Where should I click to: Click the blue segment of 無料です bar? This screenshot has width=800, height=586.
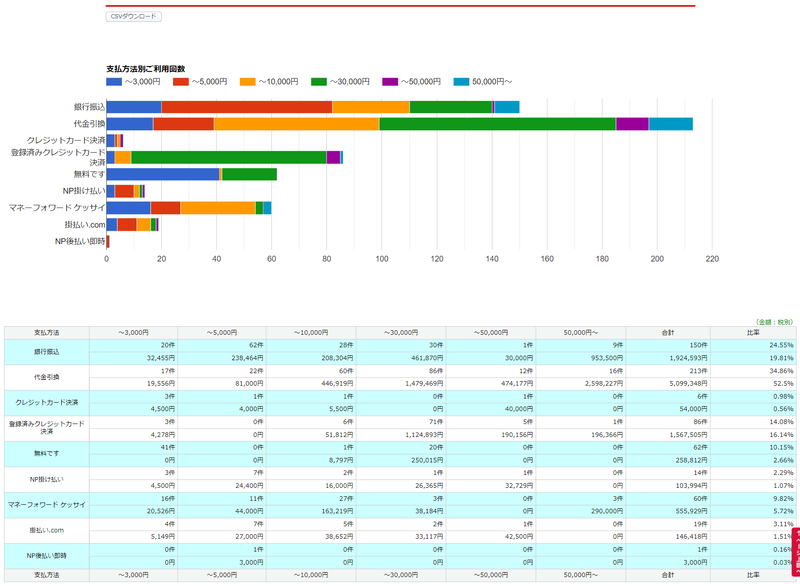pyautogui.click(x=163, y=175)
